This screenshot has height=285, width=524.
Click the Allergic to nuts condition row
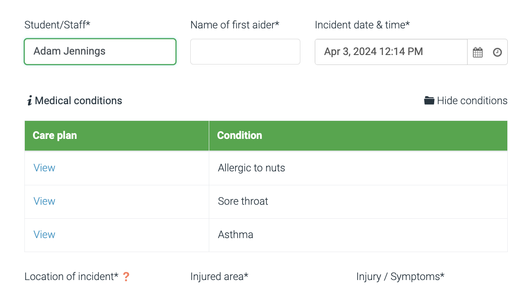[x=251, y=167]
